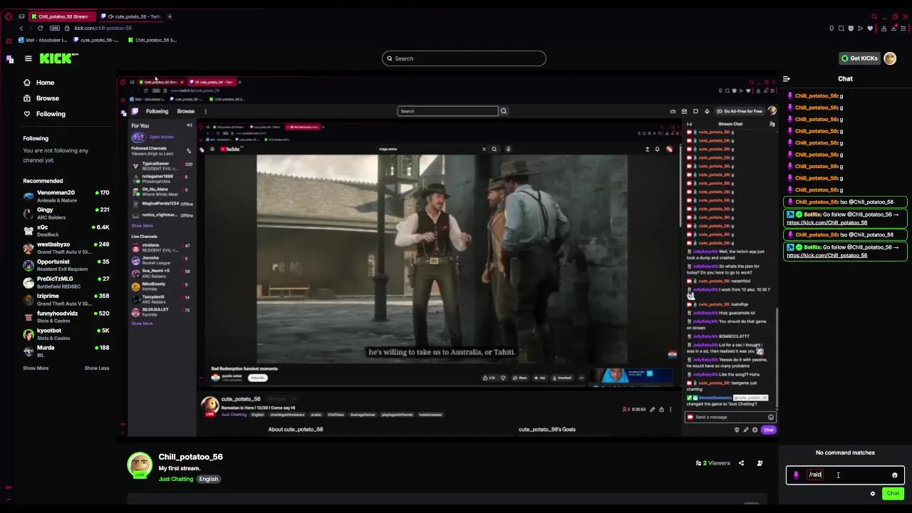Image resolution: width=912 pixels, height=513 pixels.
Task: Click the KICK logo
Action: point(58,58)
